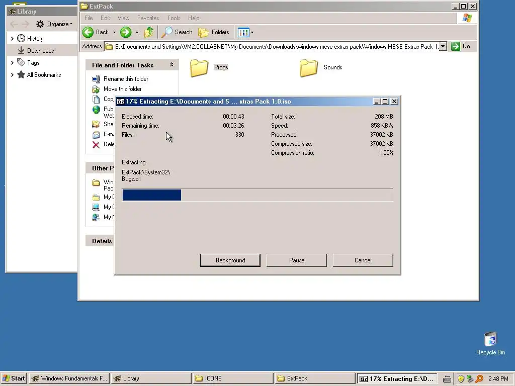Click the green Back arrow in ExtPack toolbar
The width and height of the screenshot is (515, 386).
click(x=88, y=32)
